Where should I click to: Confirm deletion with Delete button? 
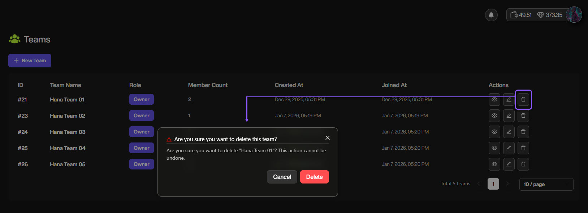point(314,177)
